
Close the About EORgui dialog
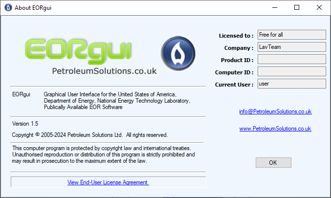coord(319,8)
